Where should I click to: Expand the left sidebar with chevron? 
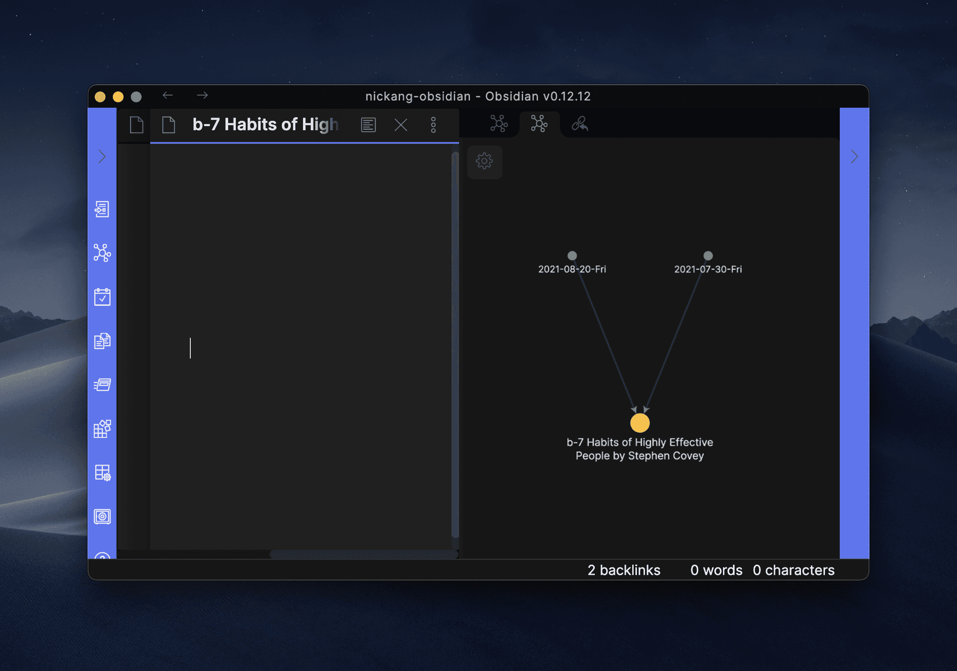102,157
